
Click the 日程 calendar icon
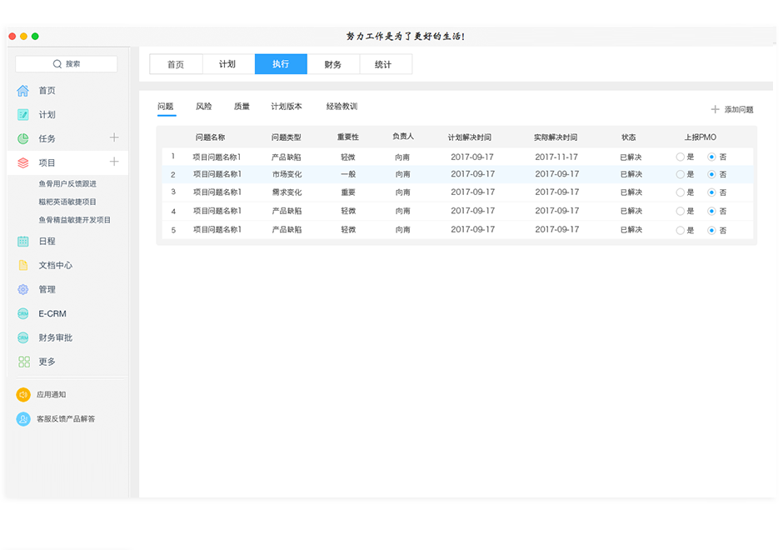tap(23, 242)
